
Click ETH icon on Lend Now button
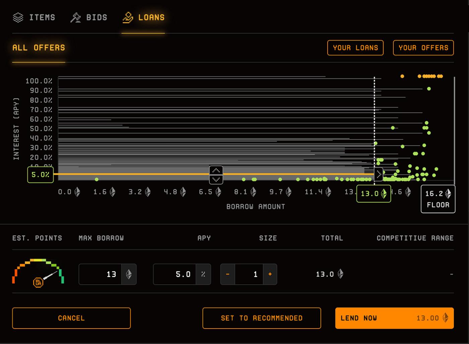445,318
